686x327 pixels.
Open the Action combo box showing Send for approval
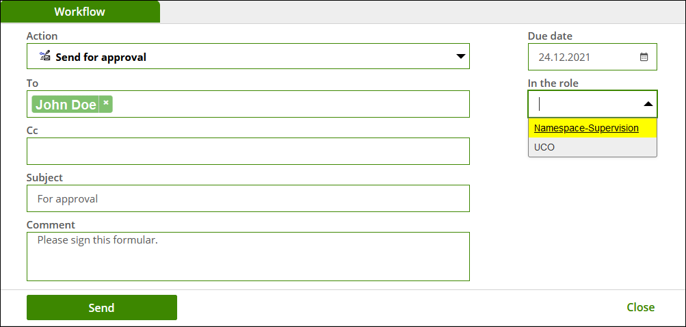coord(248,56)
